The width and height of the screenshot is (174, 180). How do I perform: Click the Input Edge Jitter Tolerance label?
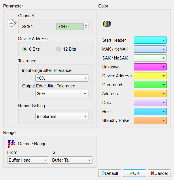[47, 70]
